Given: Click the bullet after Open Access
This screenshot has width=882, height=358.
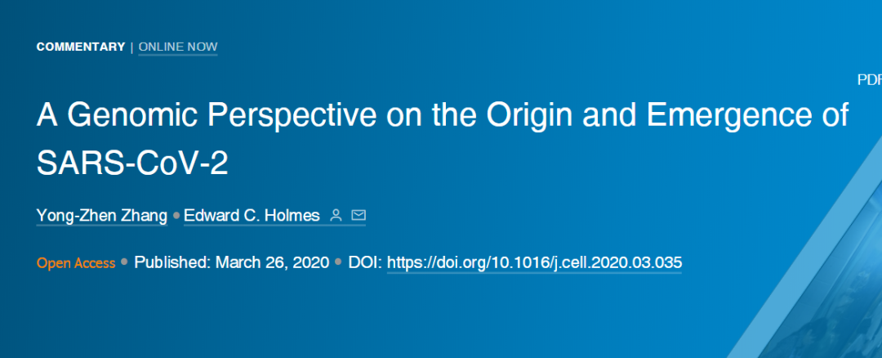Looking at the screenshot, I should 124,262.
